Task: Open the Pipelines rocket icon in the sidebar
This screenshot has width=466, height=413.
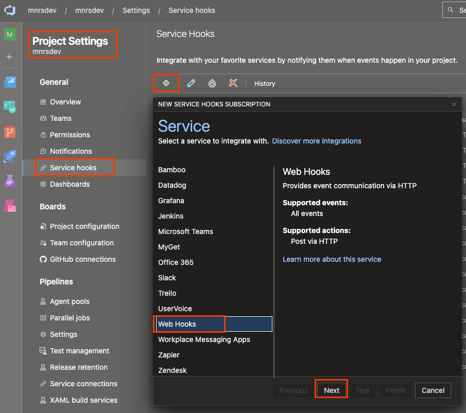Action: tap(10, 156)
